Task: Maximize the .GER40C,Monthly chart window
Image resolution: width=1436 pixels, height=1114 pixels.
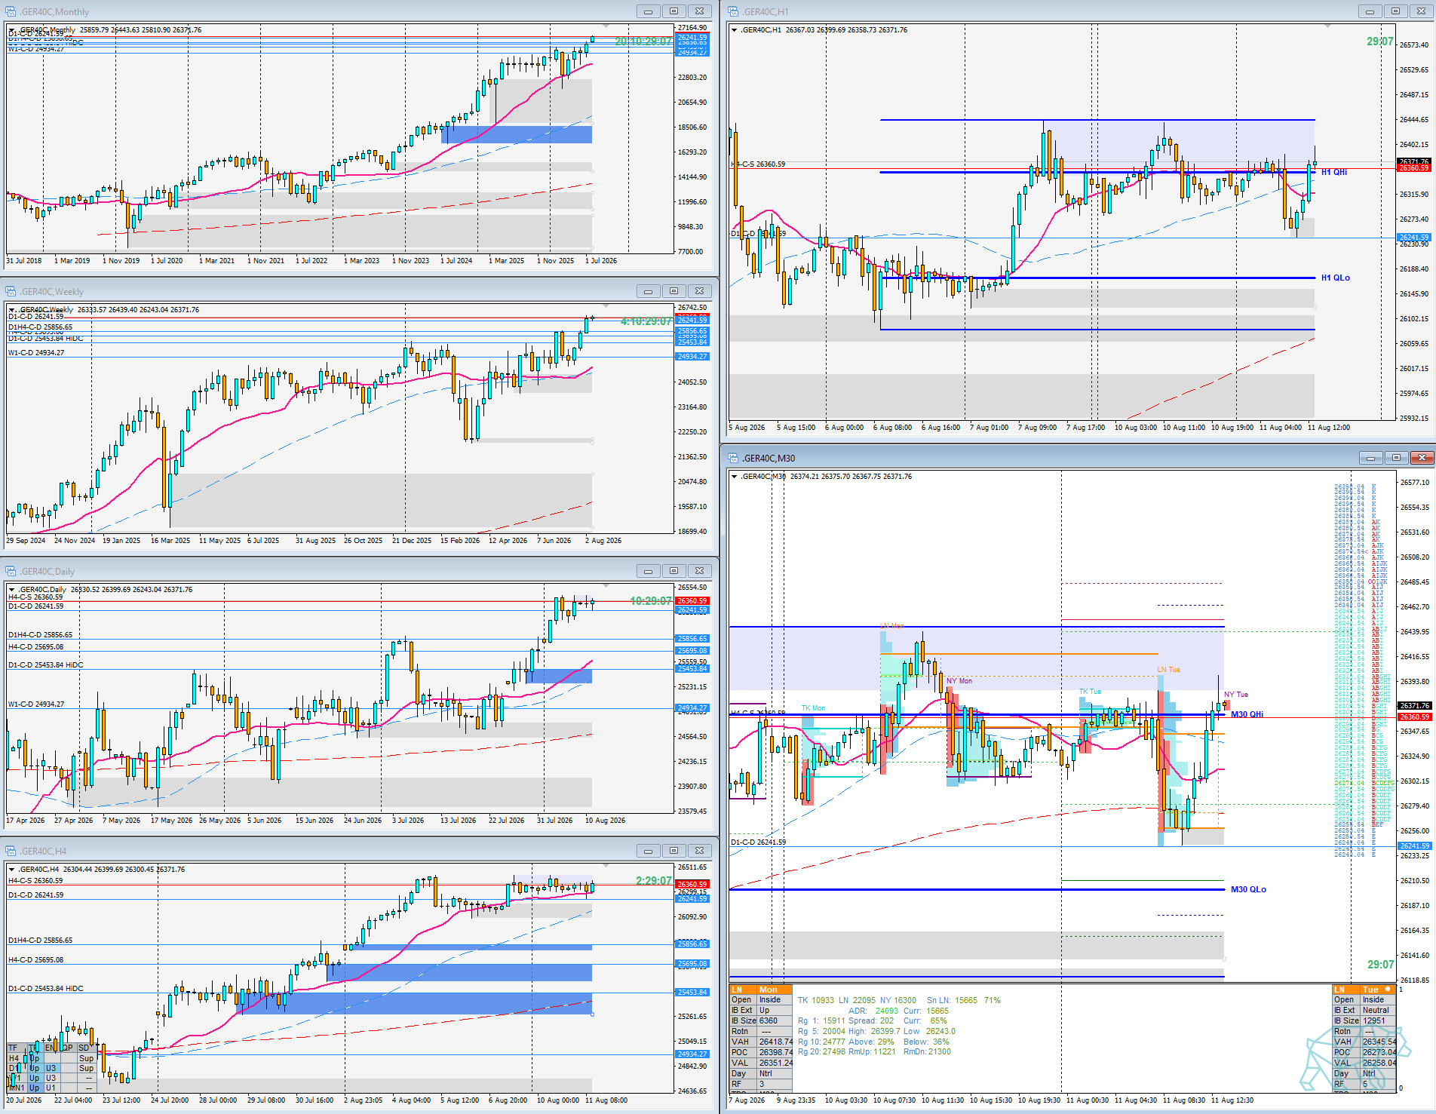Action: click(674, 11)
